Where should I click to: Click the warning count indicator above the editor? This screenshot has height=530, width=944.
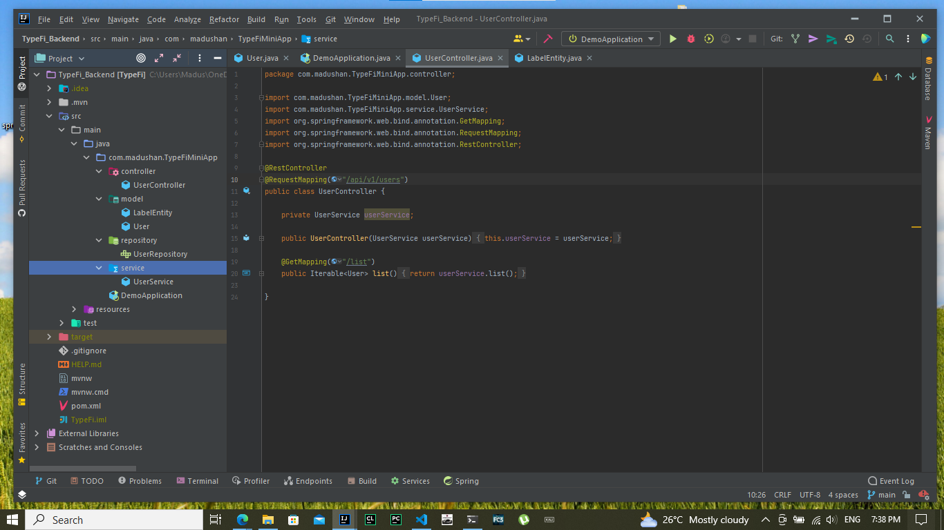[x=879, y=77]
